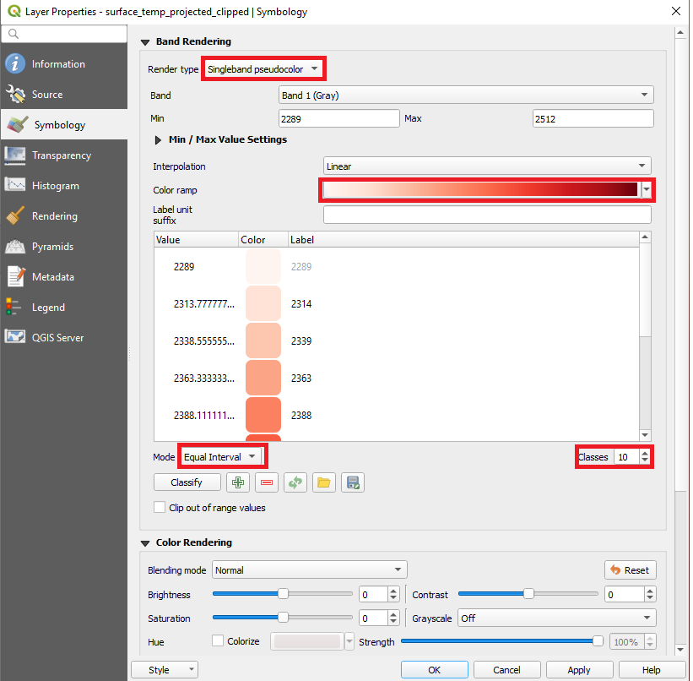Open the Interpolation Linear dropdown
Screen dimensions: 693x681
click(x=487, y=166)
